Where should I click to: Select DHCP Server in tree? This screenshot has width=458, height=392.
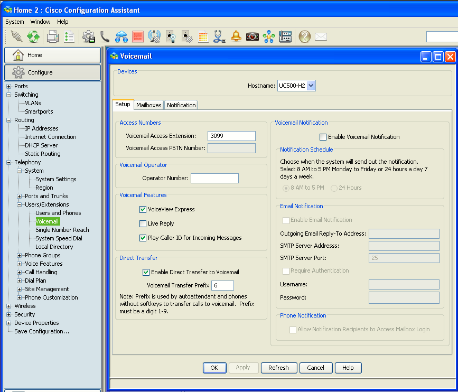41,145
